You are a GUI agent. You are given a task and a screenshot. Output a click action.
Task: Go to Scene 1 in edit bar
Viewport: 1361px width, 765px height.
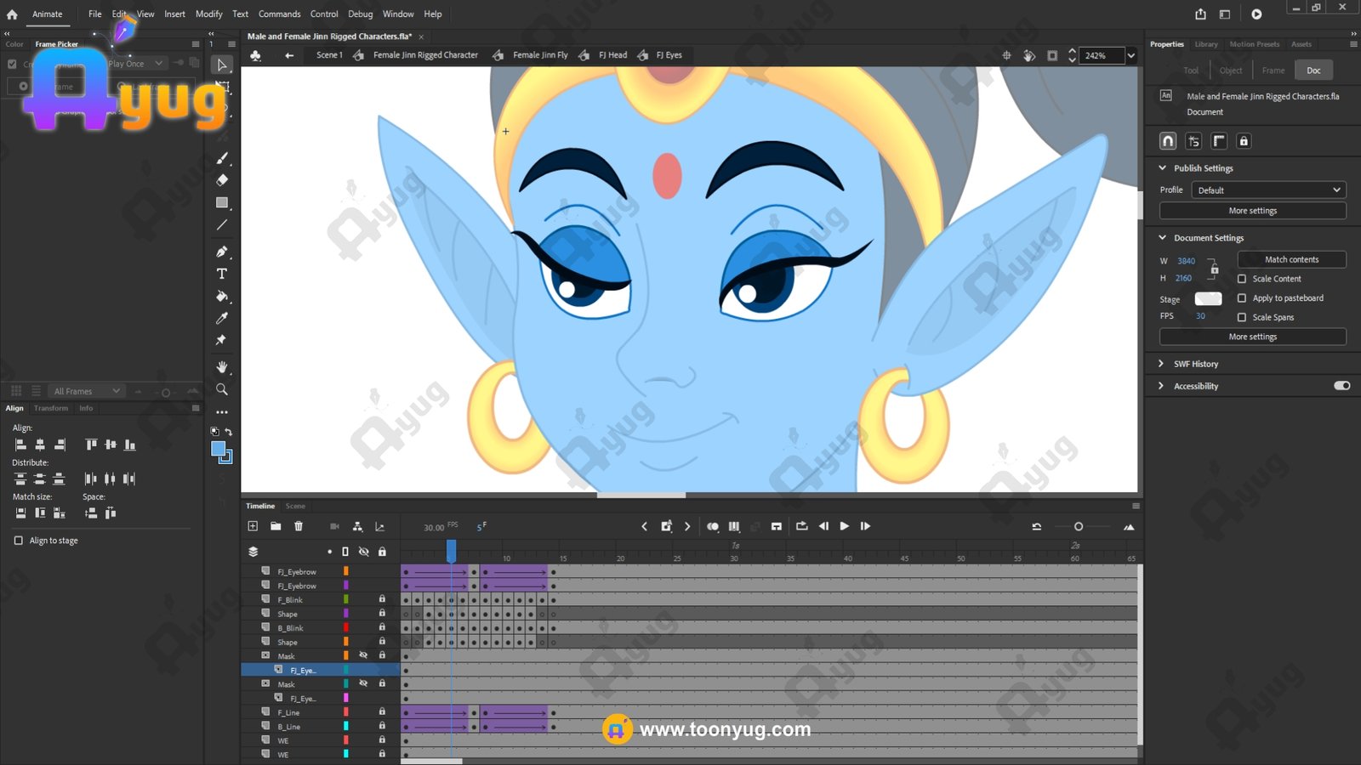(x=329, y=55)
